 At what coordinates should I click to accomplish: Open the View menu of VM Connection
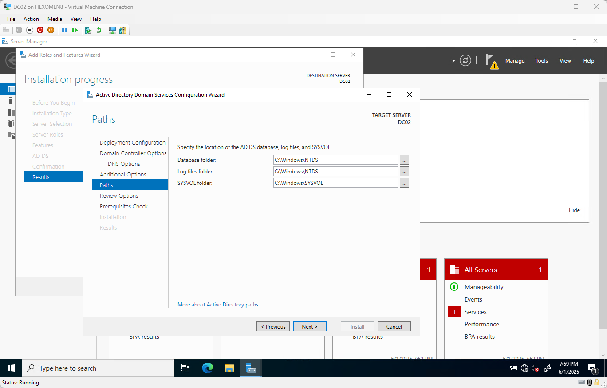(x=76, y=19)
